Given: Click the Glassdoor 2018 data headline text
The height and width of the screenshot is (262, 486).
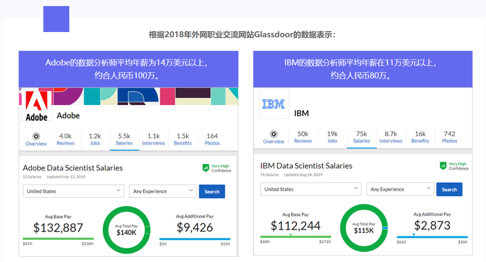Looking at the screenshot, I should (242, 34).
